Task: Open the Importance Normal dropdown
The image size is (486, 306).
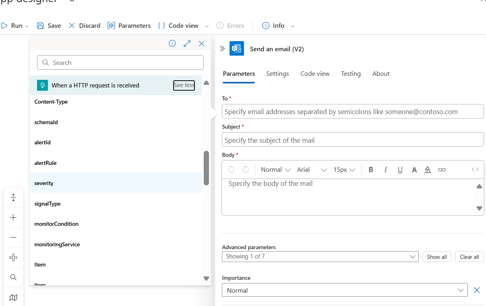Action: click(345, 290)
